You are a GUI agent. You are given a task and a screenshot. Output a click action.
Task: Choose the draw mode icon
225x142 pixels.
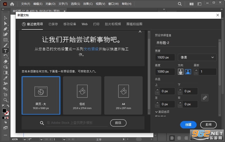[5, 122]
